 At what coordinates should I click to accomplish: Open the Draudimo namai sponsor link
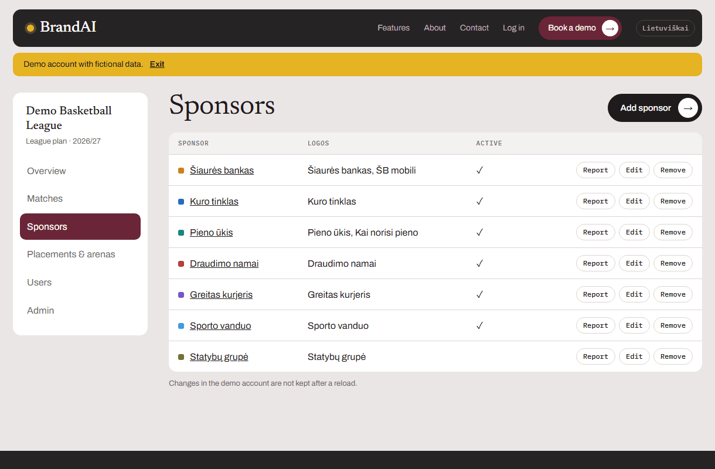pyautogui.click(x=224, y=264)
